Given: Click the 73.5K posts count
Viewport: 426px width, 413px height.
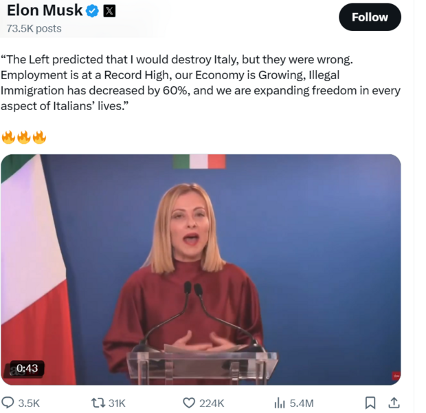Looking at the screenshot, I should [x=34, y=28].
